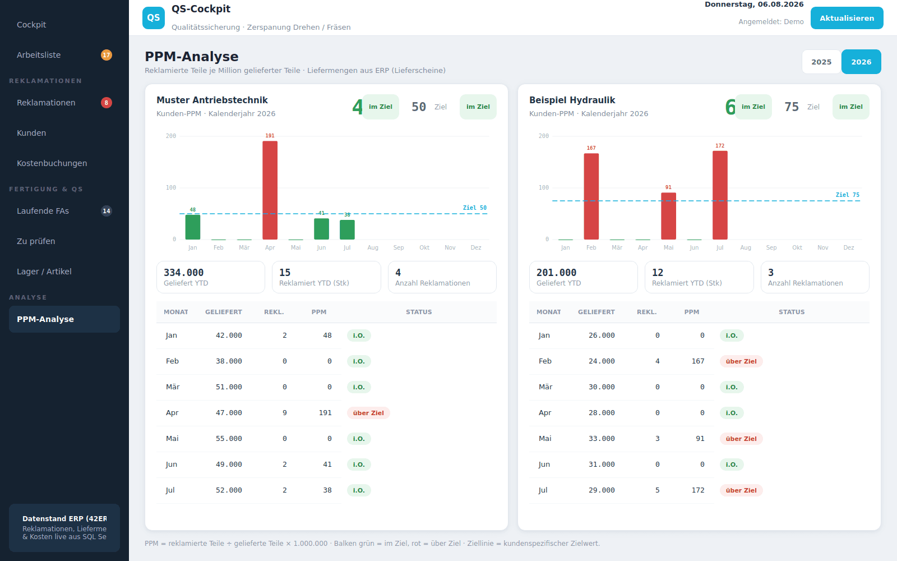The image size is (897, 561).
Task: Click PPM value 172 in Hydraulik table
Action: click(x=698, y=490)
